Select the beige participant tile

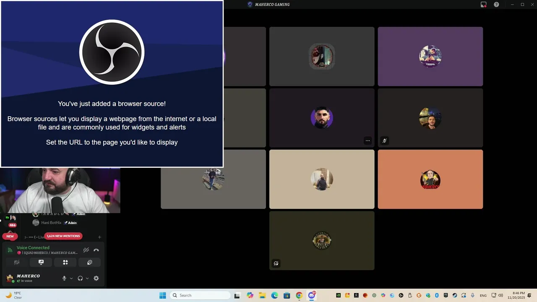tap(322, 179)
